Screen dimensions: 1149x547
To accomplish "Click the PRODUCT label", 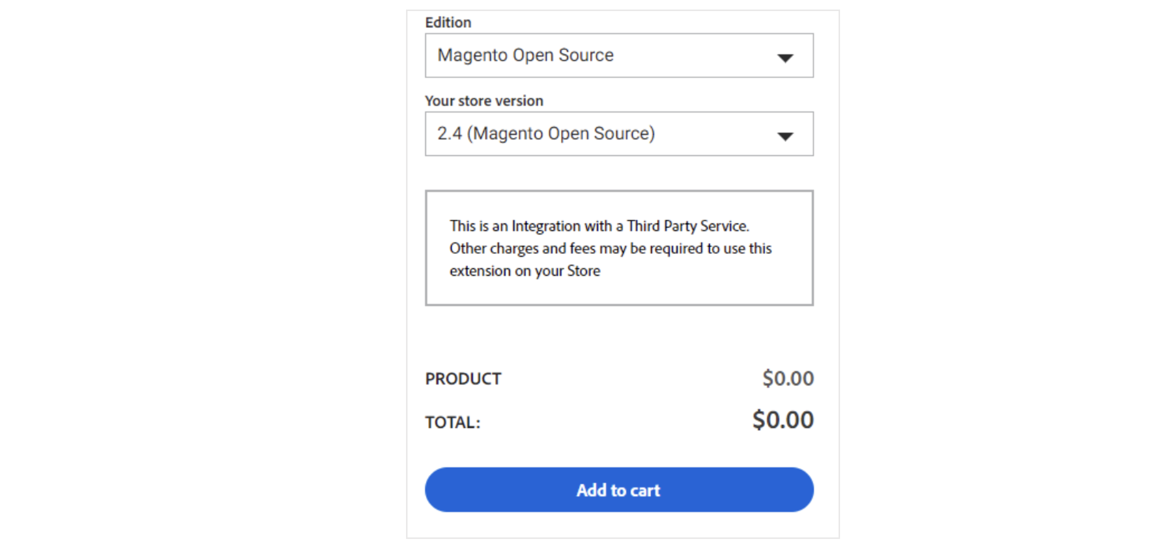I will [x=463, y=379].
